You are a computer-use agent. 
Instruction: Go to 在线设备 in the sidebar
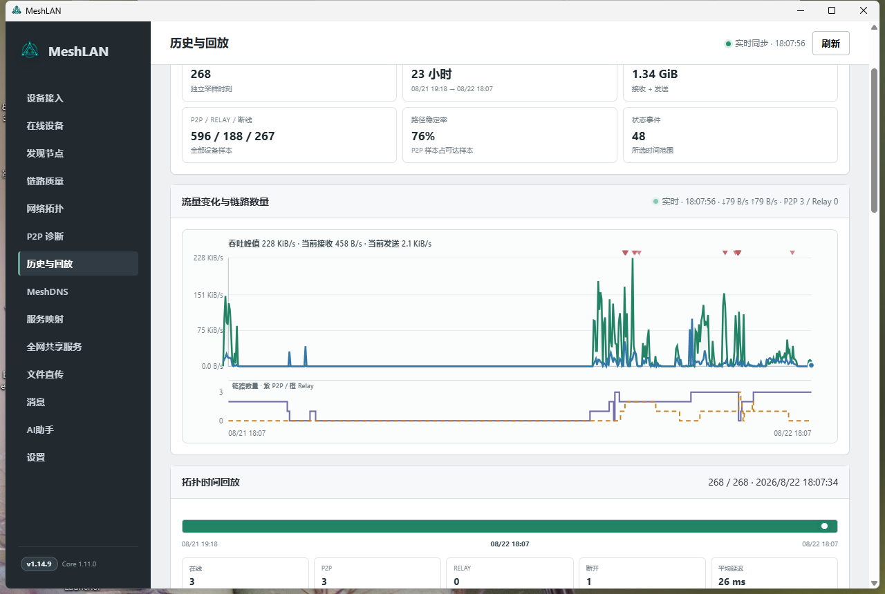tap(78, 126)
